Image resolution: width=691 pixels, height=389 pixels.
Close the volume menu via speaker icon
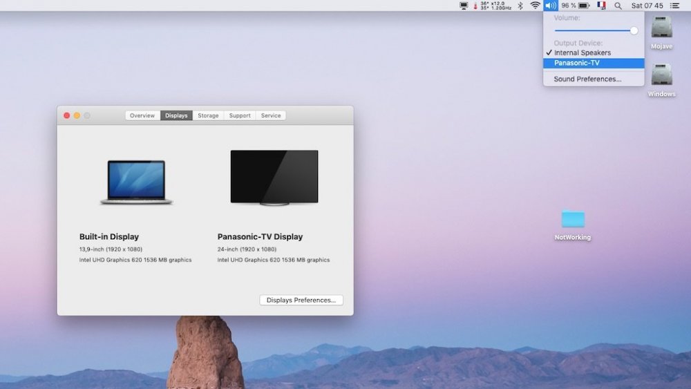click(x=551, y=6)
